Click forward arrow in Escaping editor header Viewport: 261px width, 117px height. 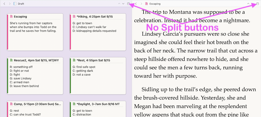click(x=141, y=4)
